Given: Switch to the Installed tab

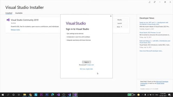Looking at the screenshot, I should click(x=9, y=13).
